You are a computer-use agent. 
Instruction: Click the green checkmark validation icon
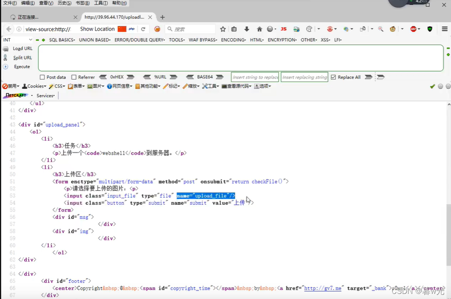tap(432, 86)
